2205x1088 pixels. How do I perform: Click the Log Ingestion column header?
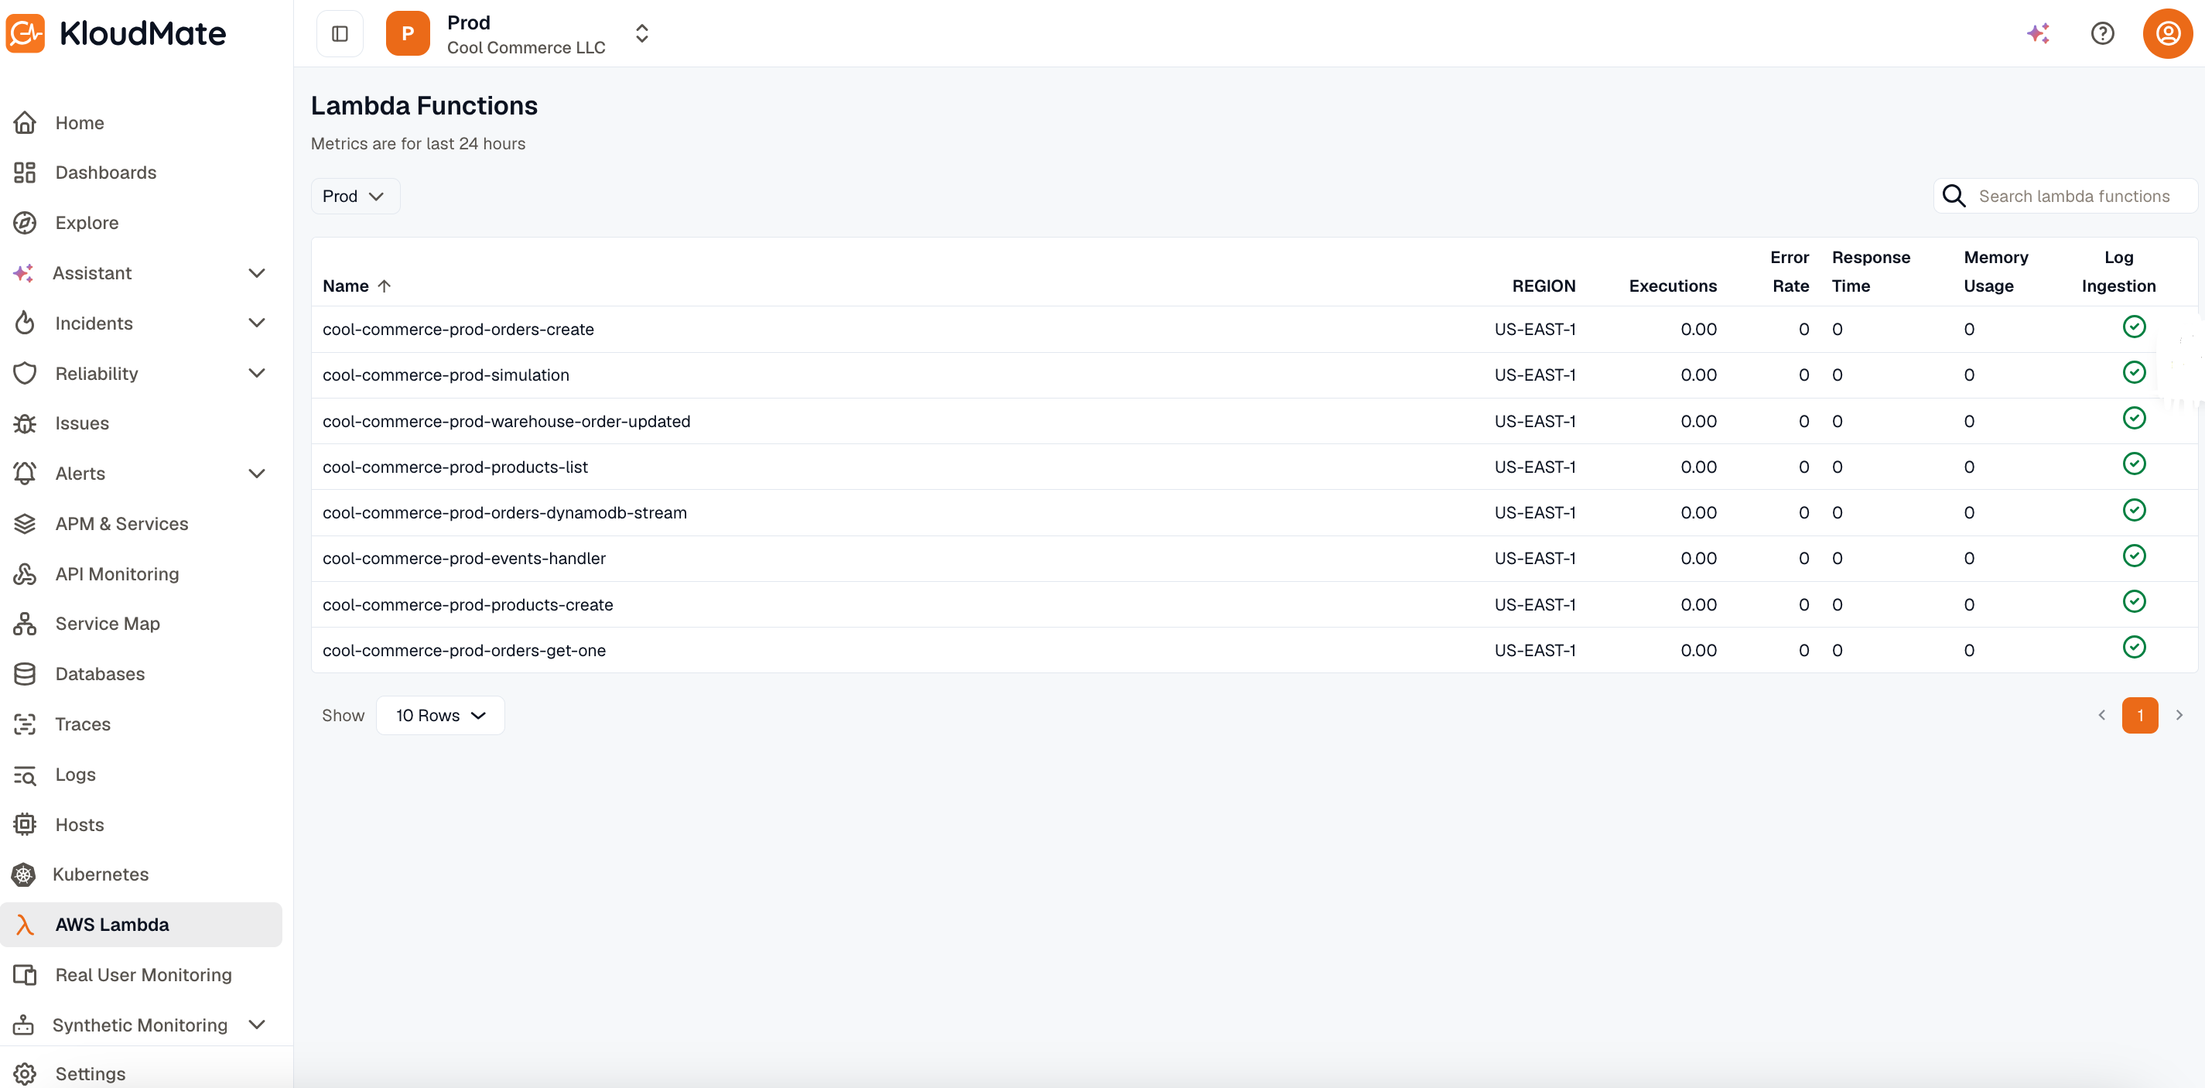tap(2118, 272)
